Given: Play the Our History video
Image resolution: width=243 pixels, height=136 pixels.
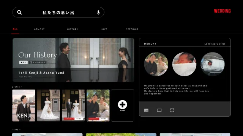Looking at the screenshot, I should point(24,62).
